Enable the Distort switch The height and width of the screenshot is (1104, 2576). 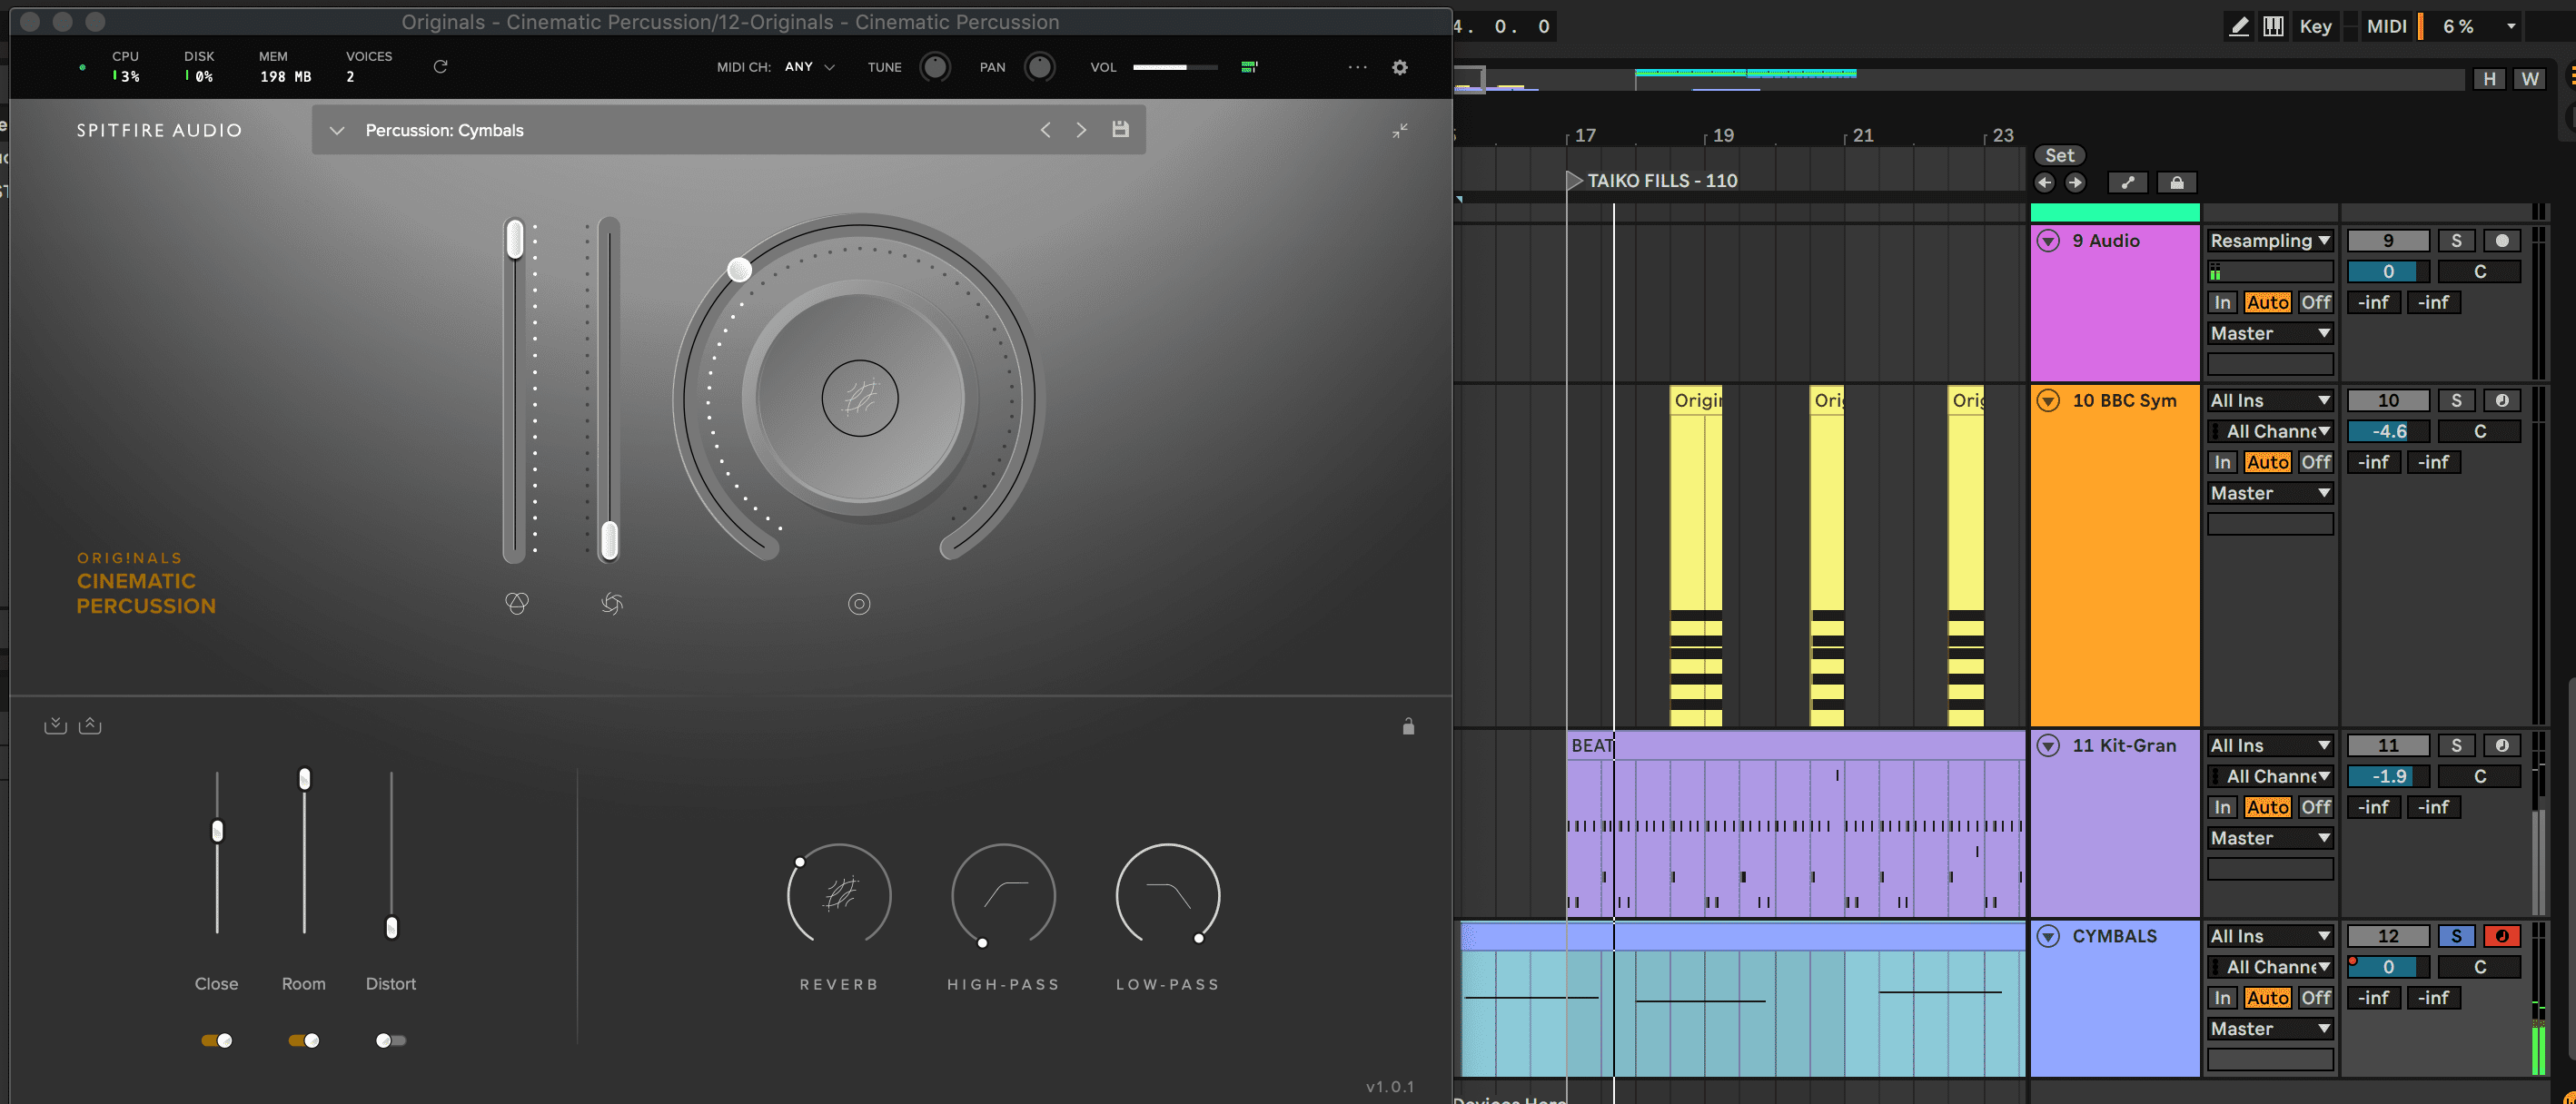[390, 1040]
